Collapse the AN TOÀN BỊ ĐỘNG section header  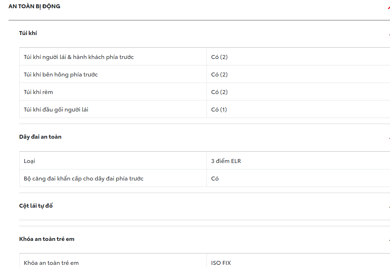pos(34,6)
